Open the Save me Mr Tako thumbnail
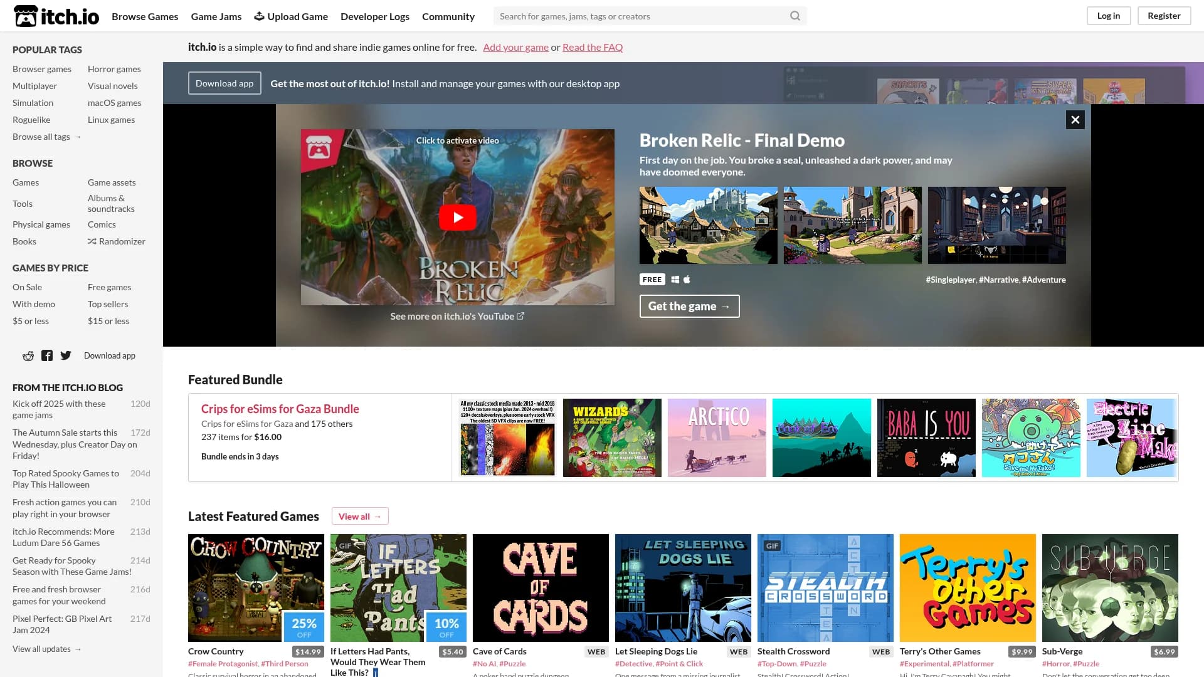Image resolution: width=1204 pixels, height=677 pixels. point(1031,438)
